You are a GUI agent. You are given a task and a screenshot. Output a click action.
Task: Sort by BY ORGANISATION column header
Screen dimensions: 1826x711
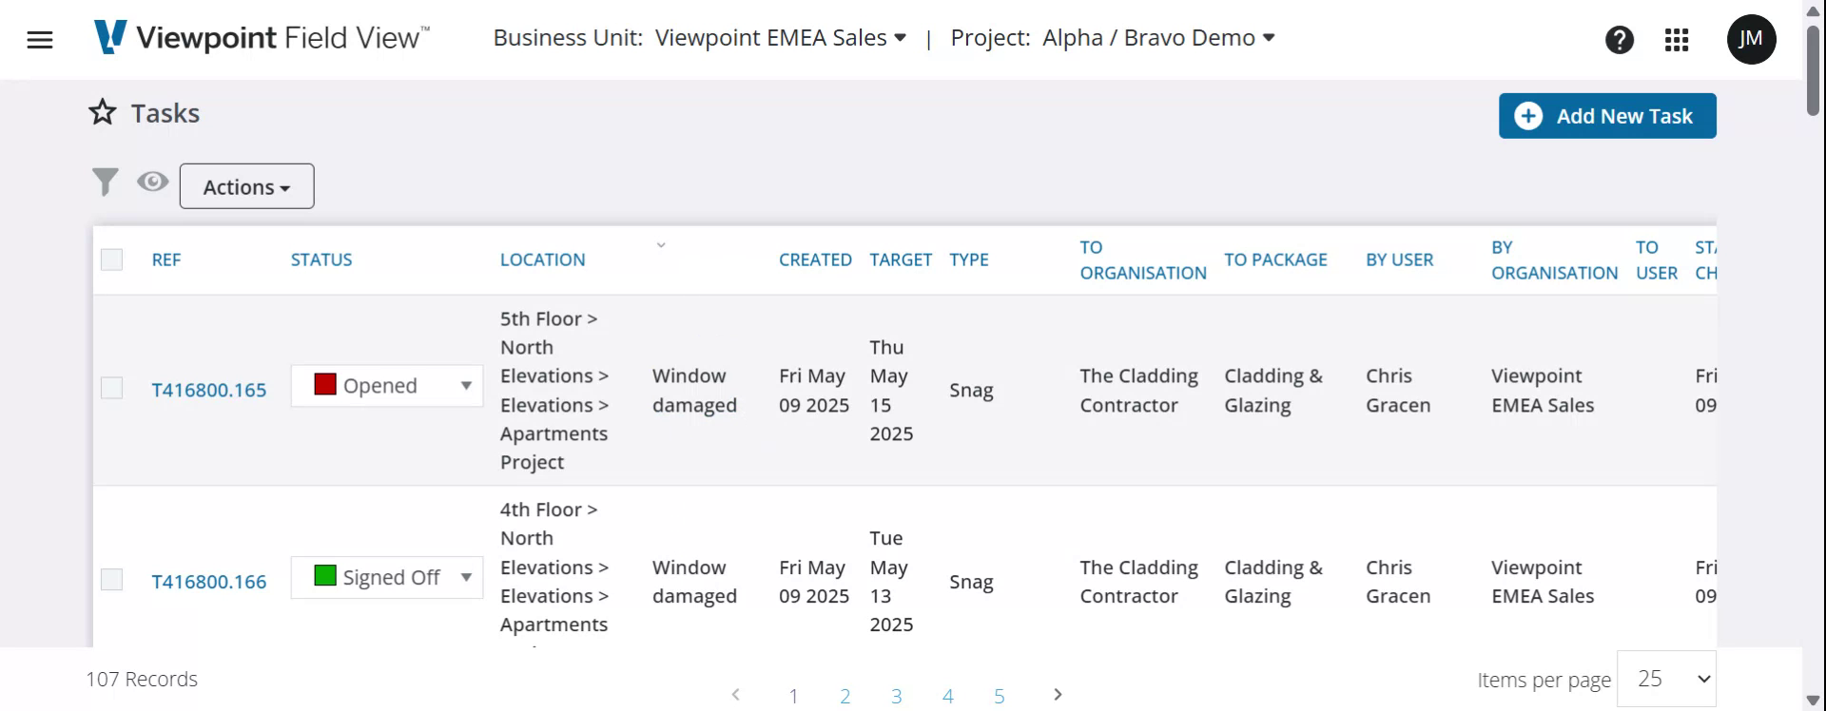(1554, 259)
